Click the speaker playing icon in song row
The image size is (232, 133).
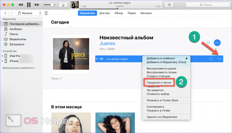(x=102, y=59)
